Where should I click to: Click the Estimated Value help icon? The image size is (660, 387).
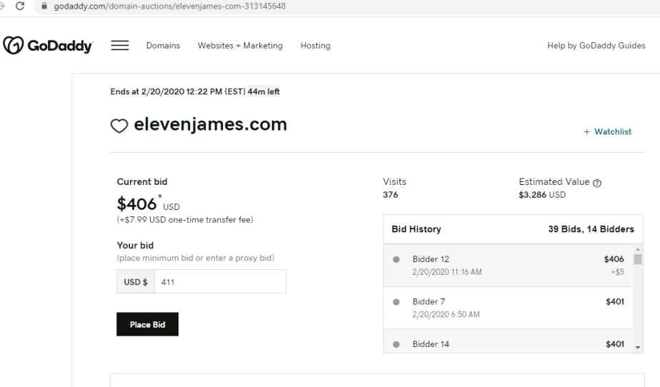(x=597, y=182)
